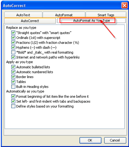Go to the AutoCorrect tab
This screenshot has width=129, height=147.
coord(30,21)
